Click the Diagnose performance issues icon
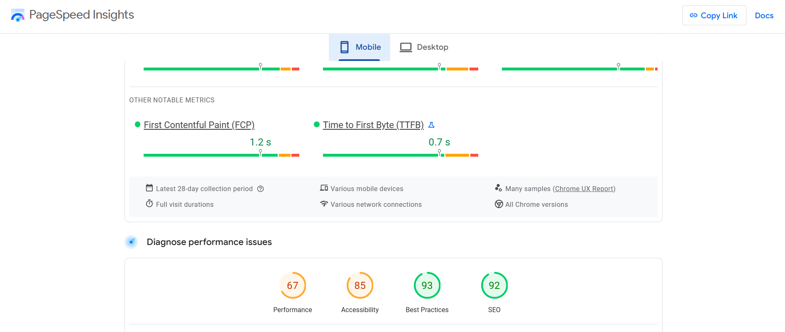This screenshot has height=332, width=785. coord(131,242)
